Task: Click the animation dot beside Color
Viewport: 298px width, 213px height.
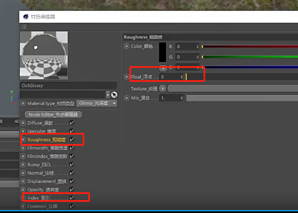Action: coord(127,47)
